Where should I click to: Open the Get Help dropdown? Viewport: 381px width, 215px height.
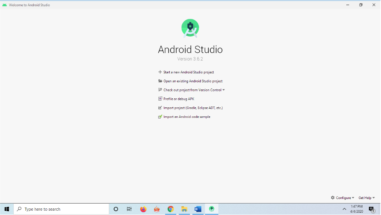(367, 198)
